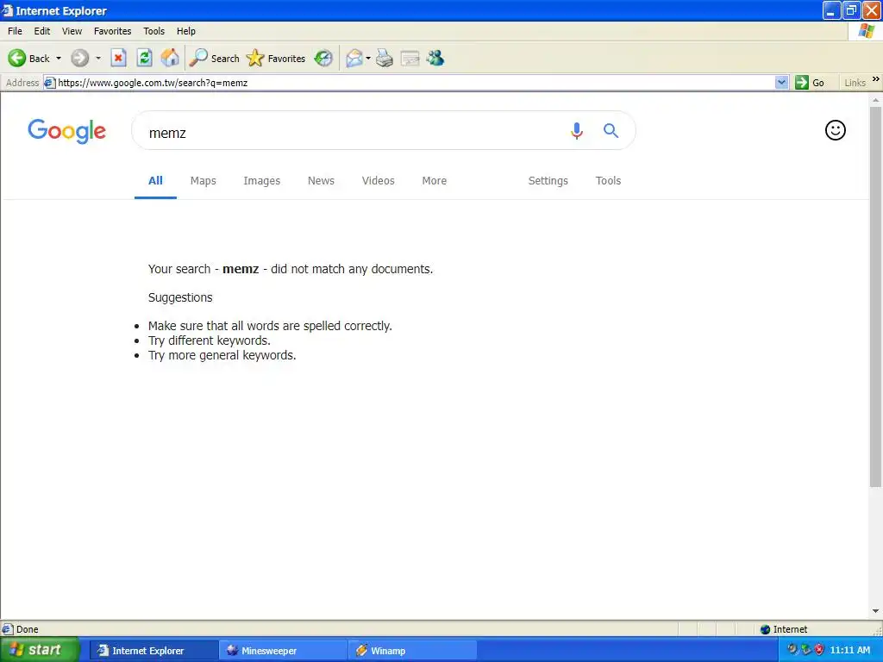883x662 pixels.
Task: Click the Windows flag throbber icon
Action: coord(866,31)
